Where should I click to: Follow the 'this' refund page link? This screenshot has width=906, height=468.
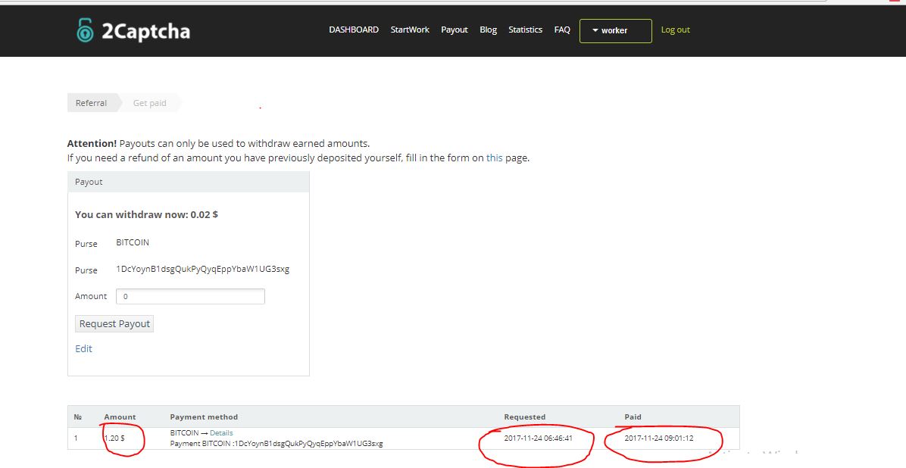(494, 158)
